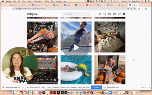
Task: Open Chrome extensions puzzle icon
Action: point(139,9)
